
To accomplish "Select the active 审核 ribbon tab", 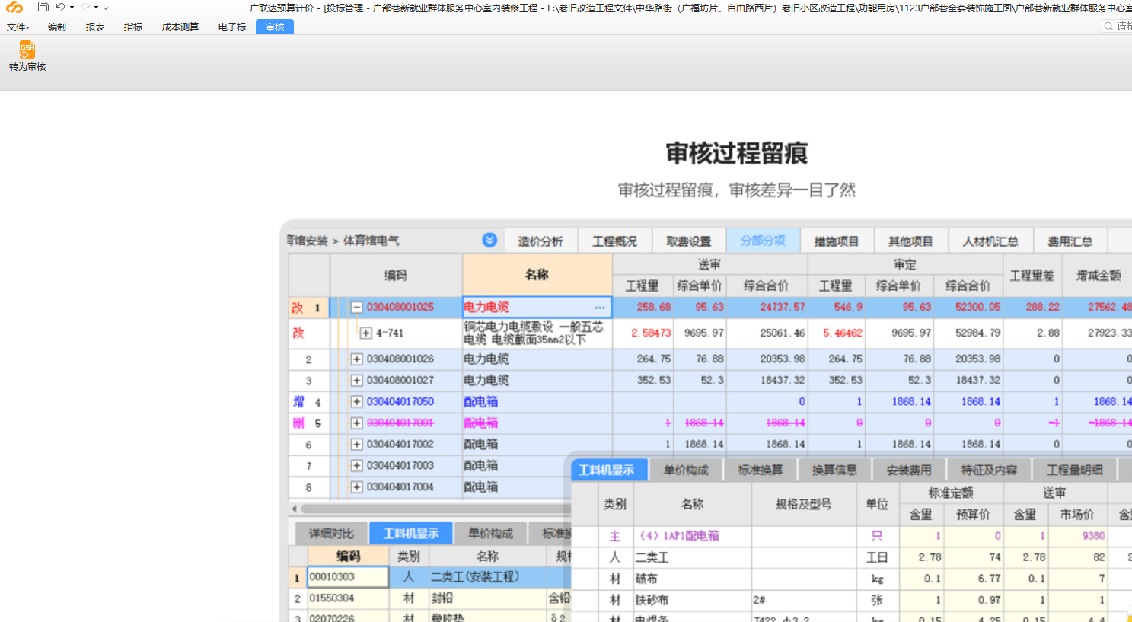I will (275, 27).
